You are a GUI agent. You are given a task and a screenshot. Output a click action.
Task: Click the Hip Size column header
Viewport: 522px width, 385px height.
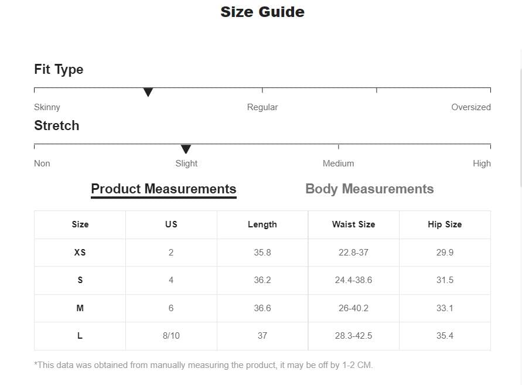coord(445,224)
